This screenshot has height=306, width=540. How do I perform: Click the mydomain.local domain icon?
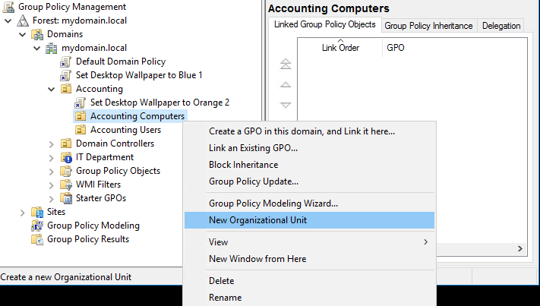pyautogui.click(x=52, y=48)
